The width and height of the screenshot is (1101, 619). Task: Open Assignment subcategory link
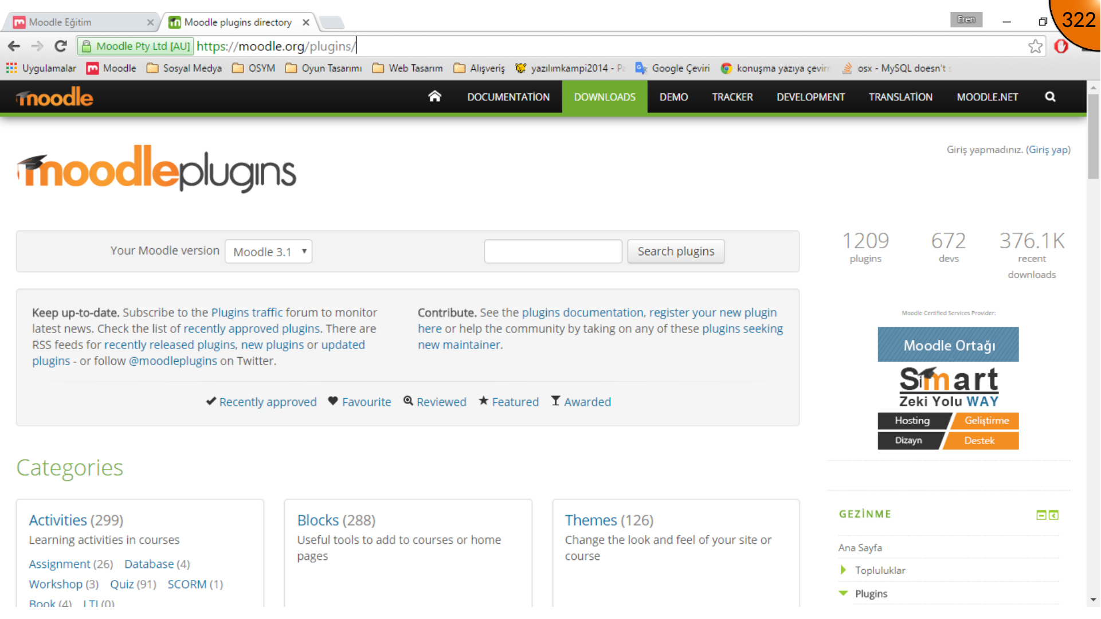pyautogui.click(x=60, y=564)
